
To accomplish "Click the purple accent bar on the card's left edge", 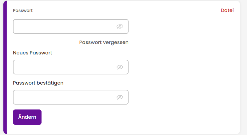I will [x=5, y=67].
